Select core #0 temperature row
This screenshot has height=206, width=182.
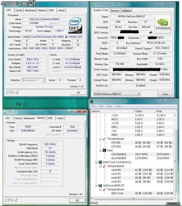[142, 170]
